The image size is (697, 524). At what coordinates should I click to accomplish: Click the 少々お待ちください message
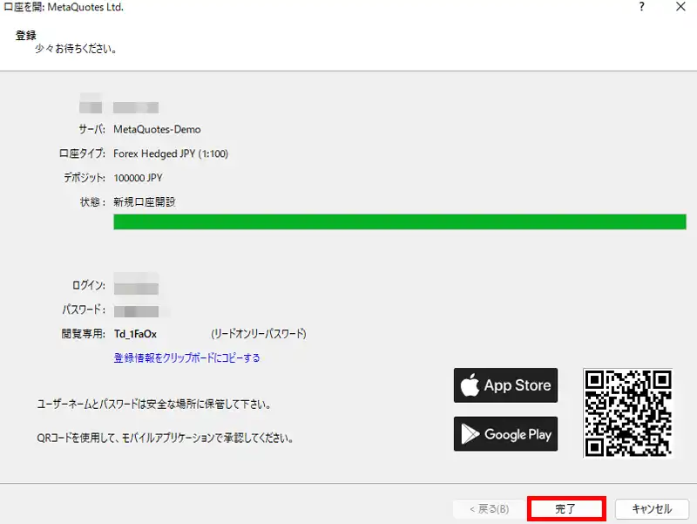pos(76,49)
